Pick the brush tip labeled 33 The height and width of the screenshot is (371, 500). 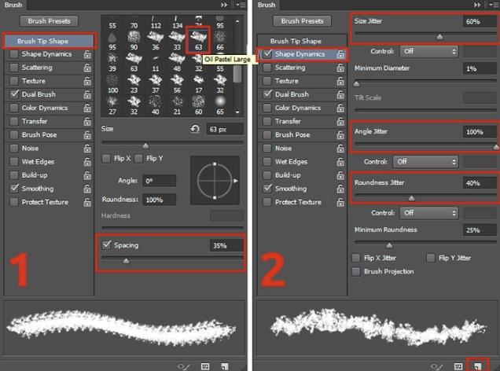click(x=177, y=40)
